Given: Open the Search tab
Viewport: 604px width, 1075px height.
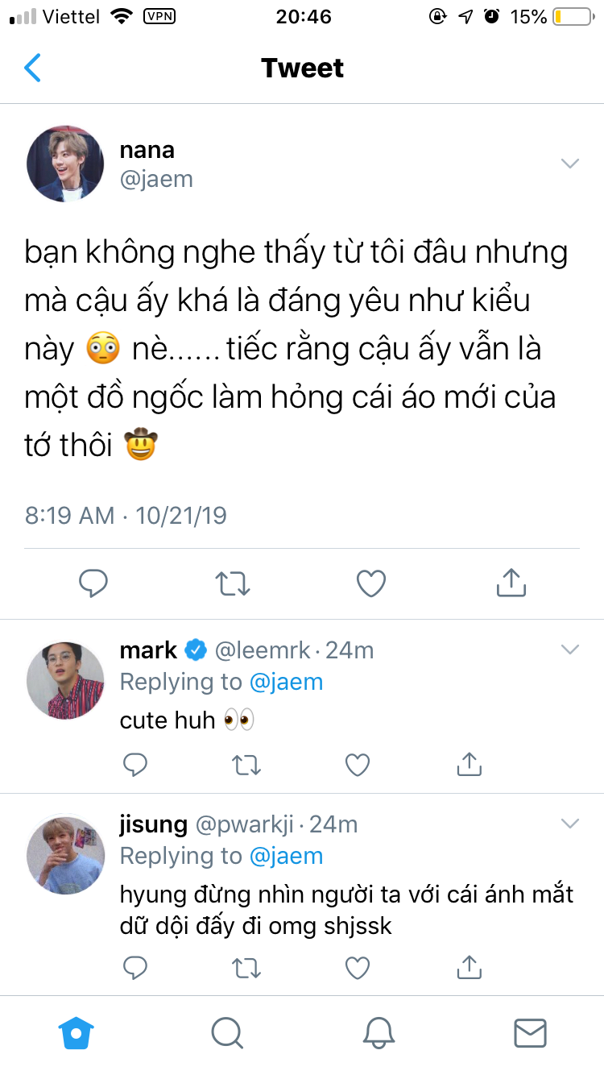Looking at the screenshot, I should coord(227,1032).
